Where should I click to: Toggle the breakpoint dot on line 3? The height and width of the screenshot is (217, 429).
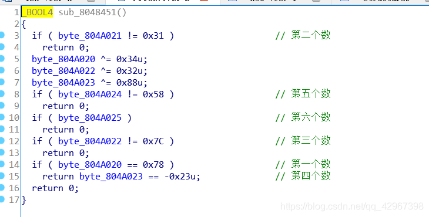pyautogui.click(x=2, y=35)
